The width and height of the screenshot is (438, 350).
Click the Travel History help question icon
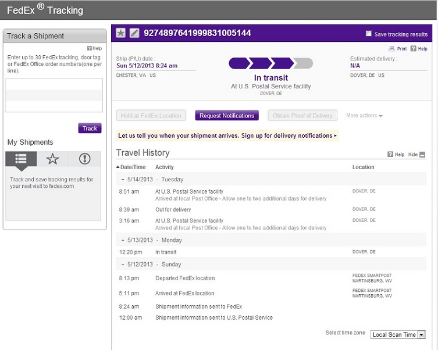pyautogui.click(x=390, y=154)
